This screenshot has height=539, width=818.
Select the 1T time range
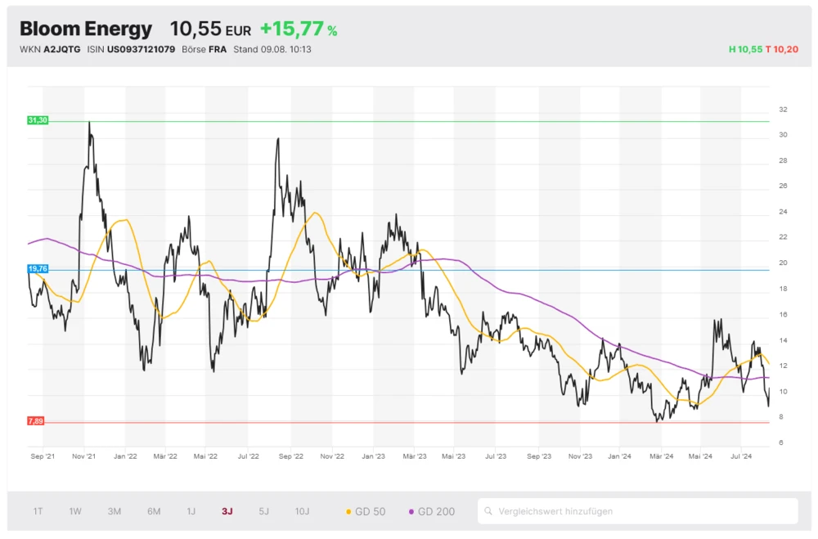pos(38,511)
